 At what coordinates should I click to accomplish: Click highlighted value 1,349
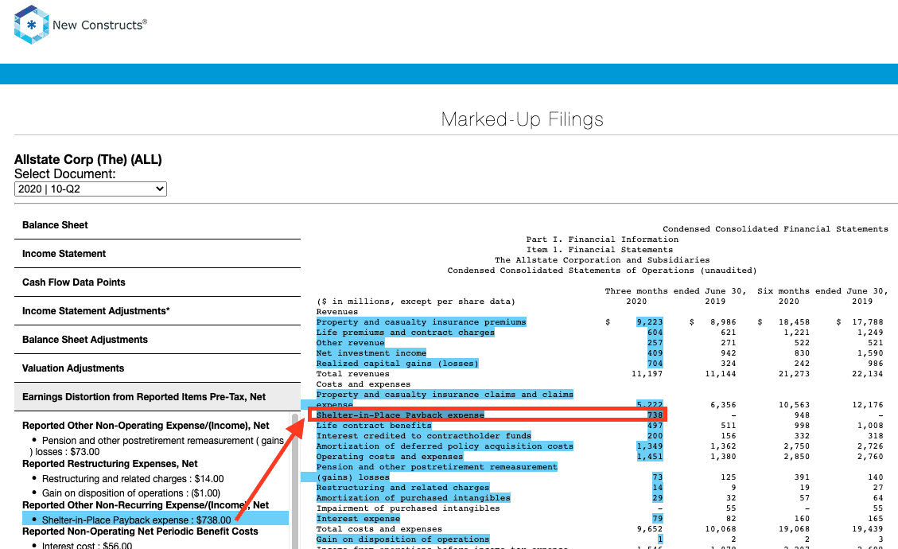650,446
